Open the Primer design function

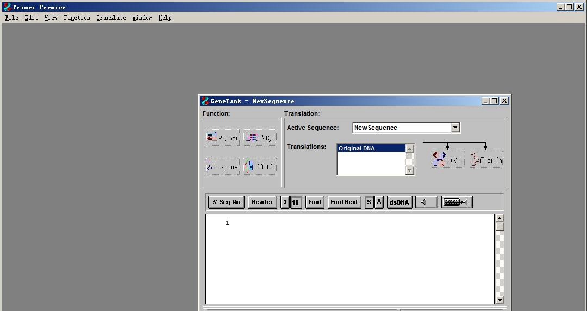(223, 137)
